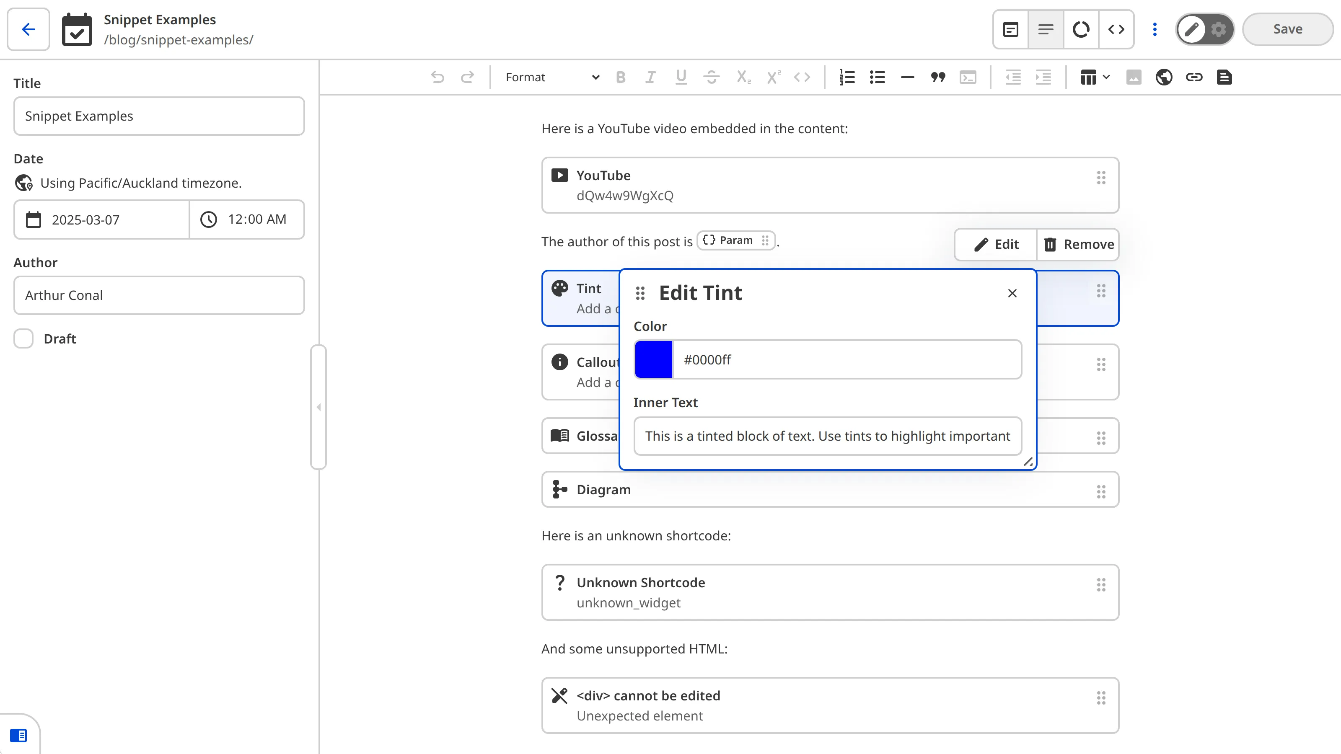1341x754 pixels.
Task: Select the Diagram snippet block
Action: click(x=830, y=490)
